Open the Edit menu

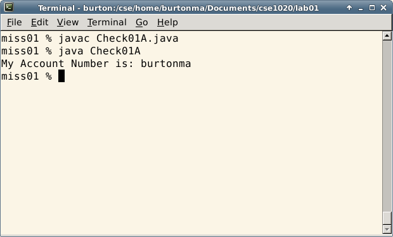click(39, 23)
